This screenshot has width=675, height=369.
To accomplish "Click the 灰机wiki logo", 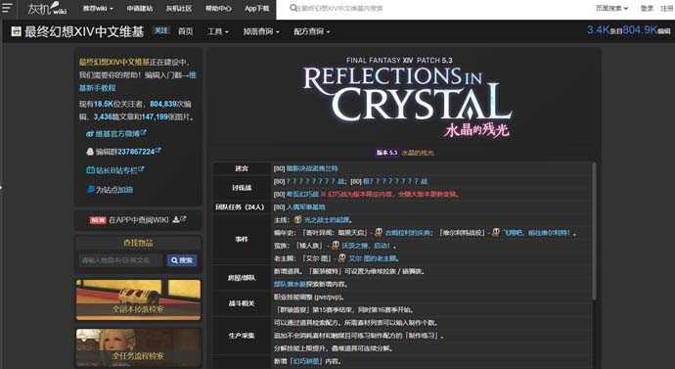I will tap(47, 8).
